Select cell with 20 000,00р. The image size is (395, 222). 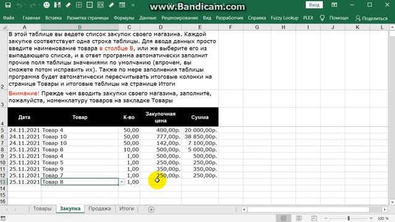pos(200,130)
